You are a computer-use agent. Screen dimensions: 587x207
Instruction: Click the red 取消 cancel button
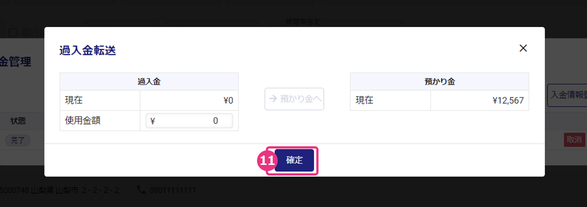tap(574, 140)
